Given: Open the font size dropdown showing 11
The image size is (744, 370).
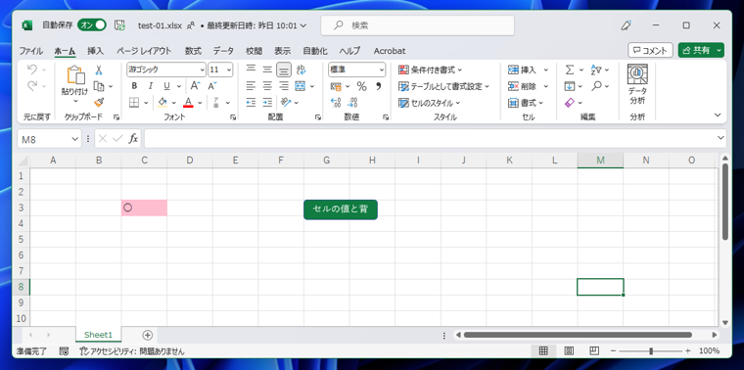Looking at the screenshot, I should click(x=229, y=69).
